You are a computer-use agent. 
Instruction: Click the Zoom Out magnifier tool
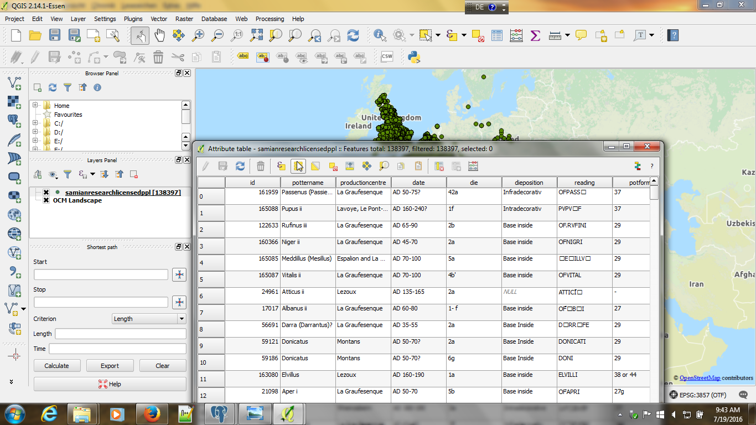[x=218, y=35]
